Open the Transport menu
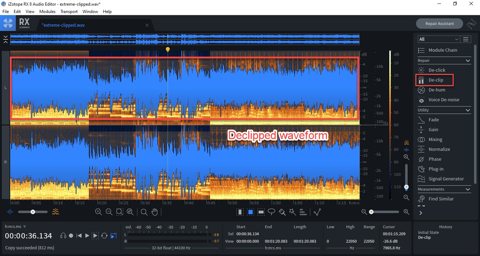Viewport: 480px width, 256px height. (69, 12)
